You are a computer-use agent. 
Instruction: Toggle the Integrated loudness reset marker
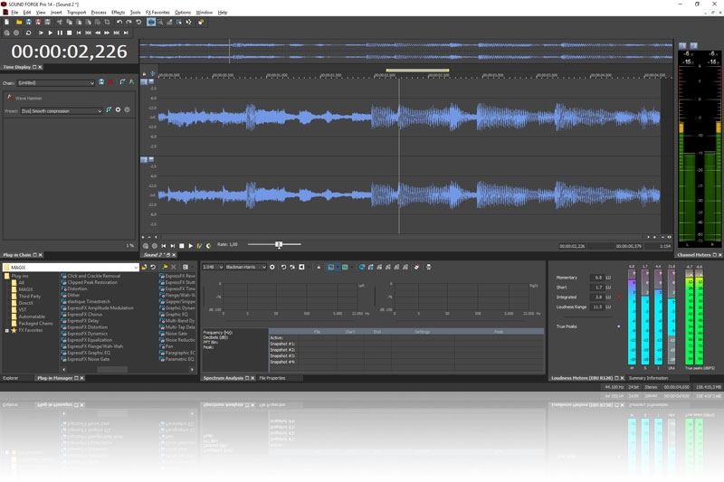619,297
